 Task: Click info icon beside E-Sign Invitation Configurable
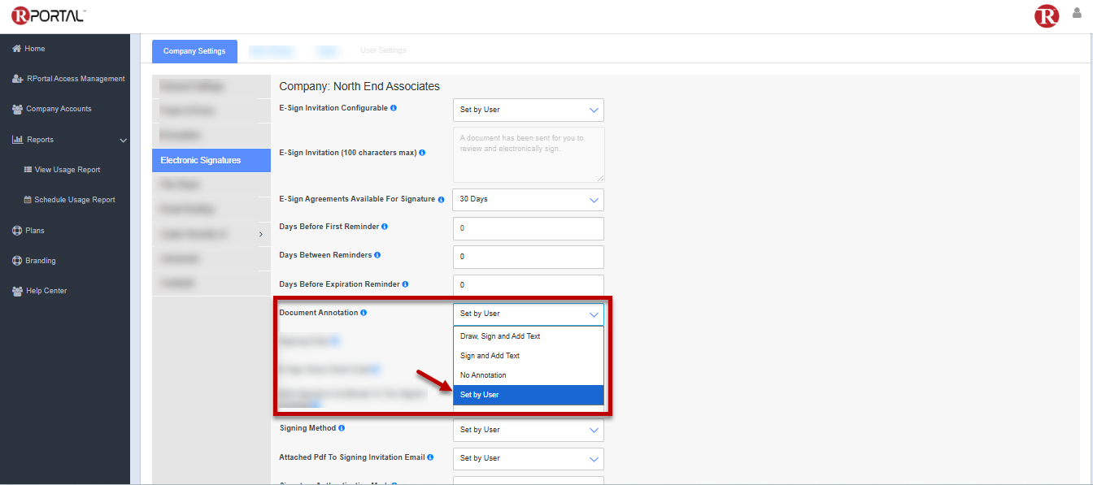tap(394, 108)
